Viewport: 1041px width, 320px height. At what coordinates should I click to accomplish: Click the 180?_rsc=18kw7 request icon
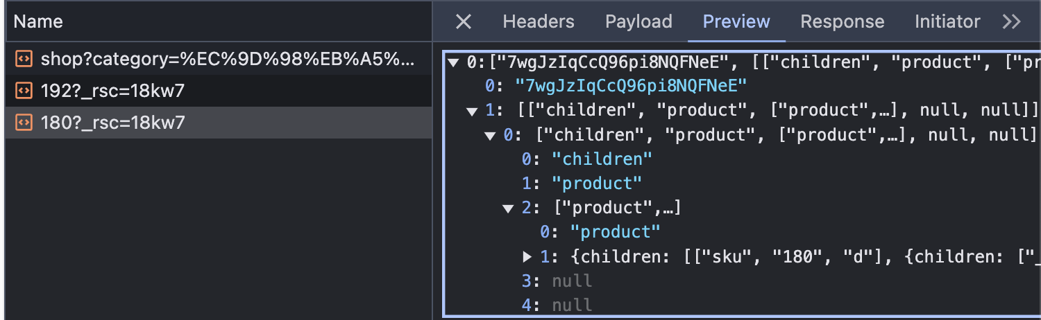click(24, 123)
